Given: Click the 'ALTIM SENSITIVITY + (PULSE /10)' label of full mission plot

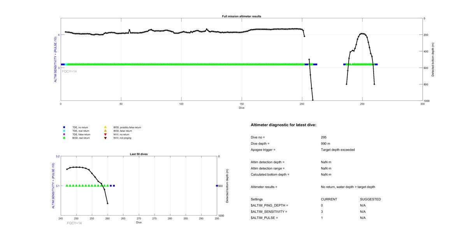Looking at the screenshot, I should [54, 60].
